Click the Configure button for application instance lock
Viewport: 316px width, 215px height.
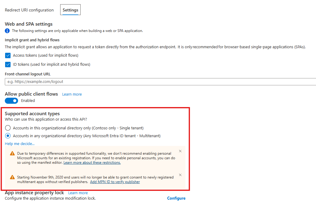176,198
